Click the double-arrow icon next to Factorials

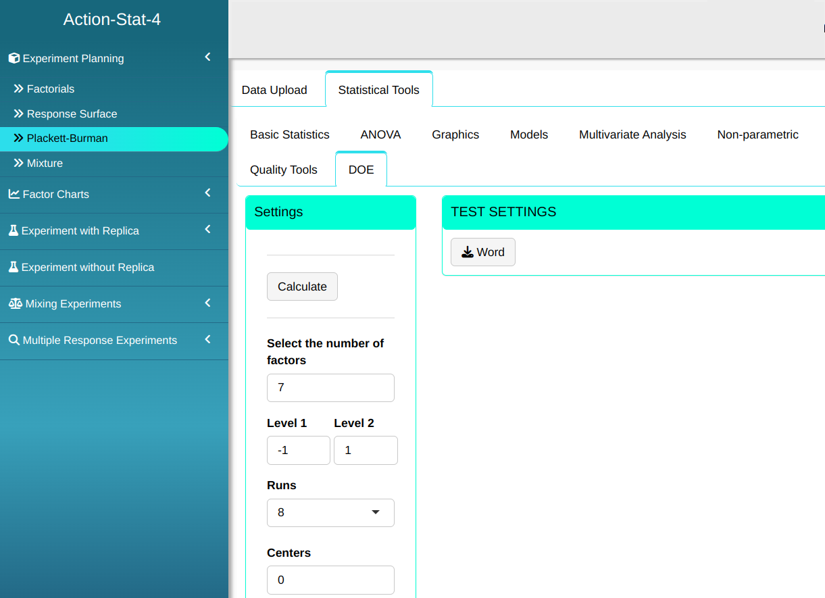(x=19, y=89)
